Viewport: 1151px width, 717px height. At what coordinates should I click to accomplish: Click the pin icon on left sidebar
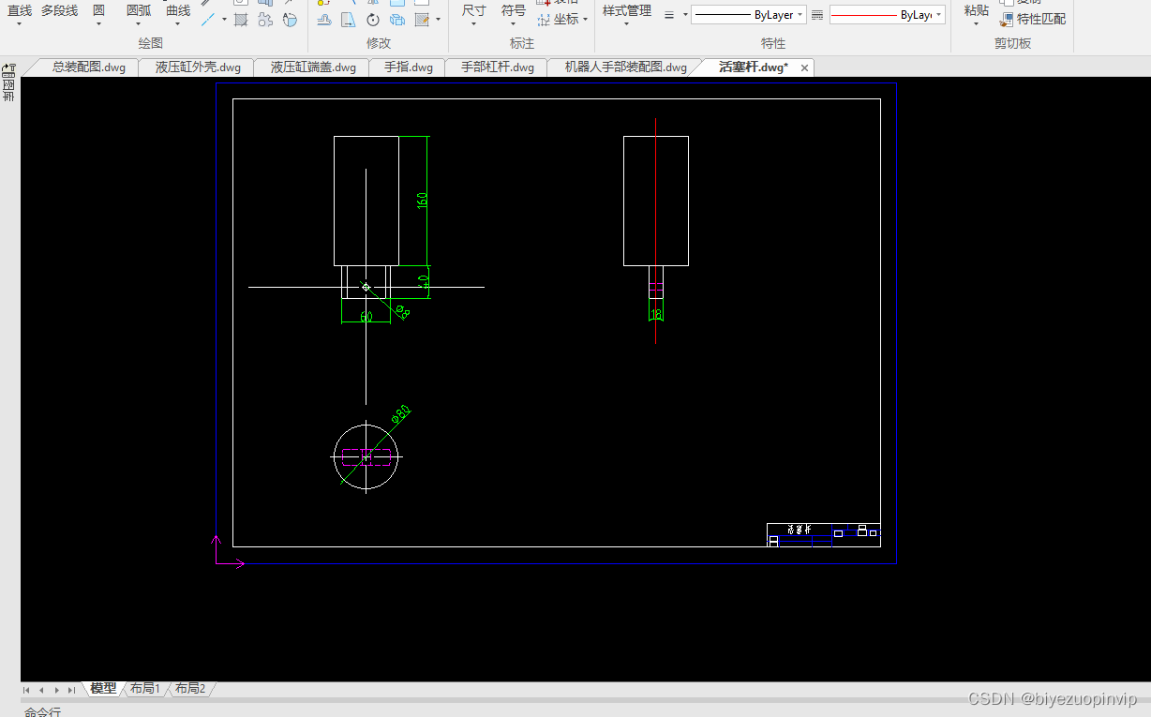click(x=9, y=69)
